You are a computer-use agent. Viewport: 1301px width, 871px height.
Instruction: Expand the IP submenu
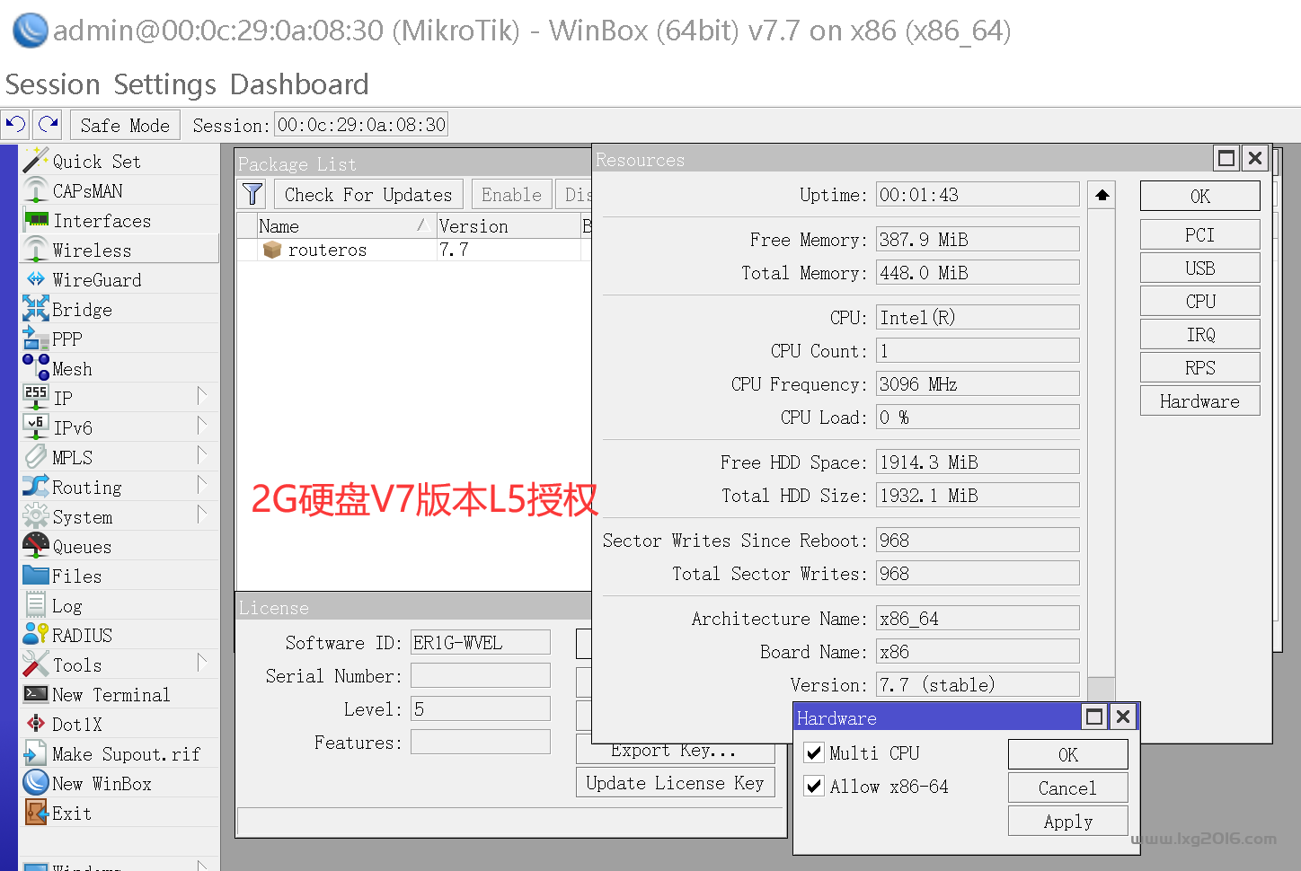pyautogui.click(x=202, y=395)
